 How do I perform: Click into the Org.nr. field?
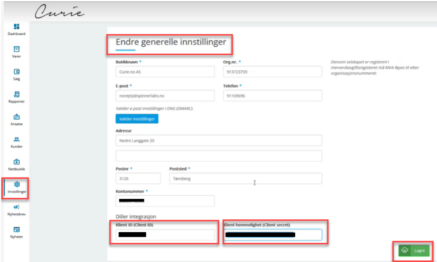coord(272,72)
